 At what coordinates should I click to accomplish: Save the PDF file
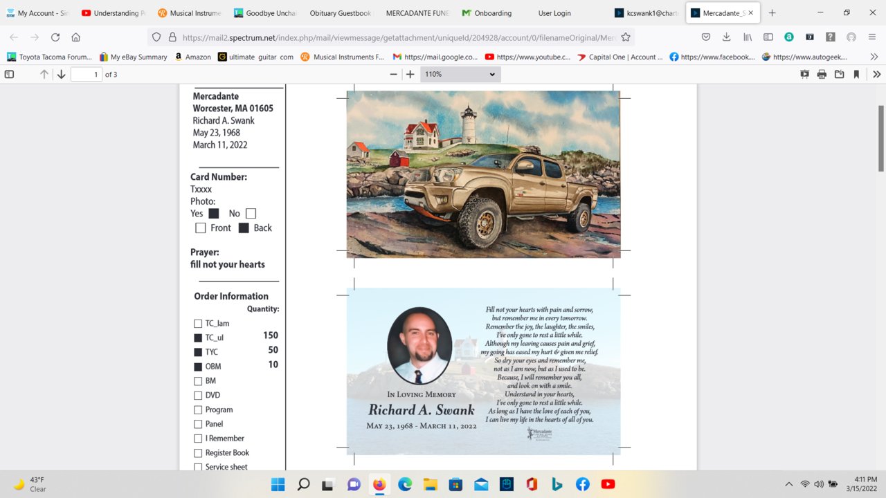839,74
